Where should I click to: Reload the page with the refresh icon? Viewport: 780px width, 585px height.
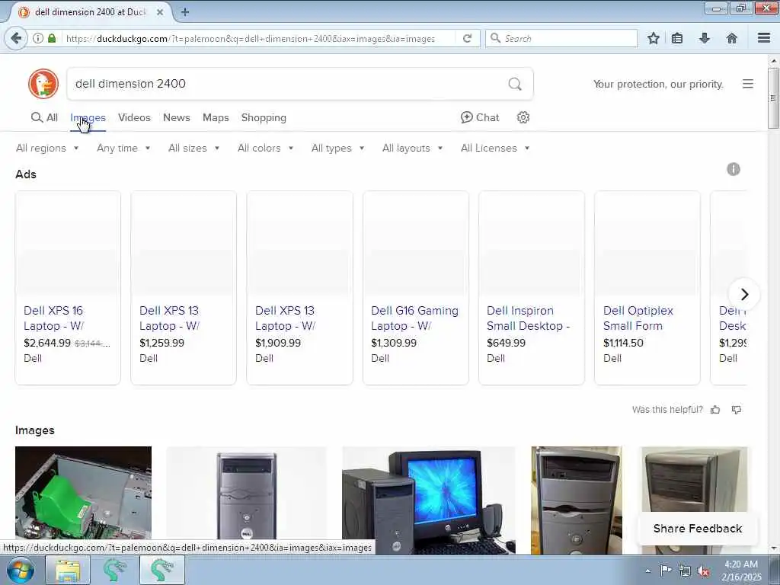coord(467,38)
